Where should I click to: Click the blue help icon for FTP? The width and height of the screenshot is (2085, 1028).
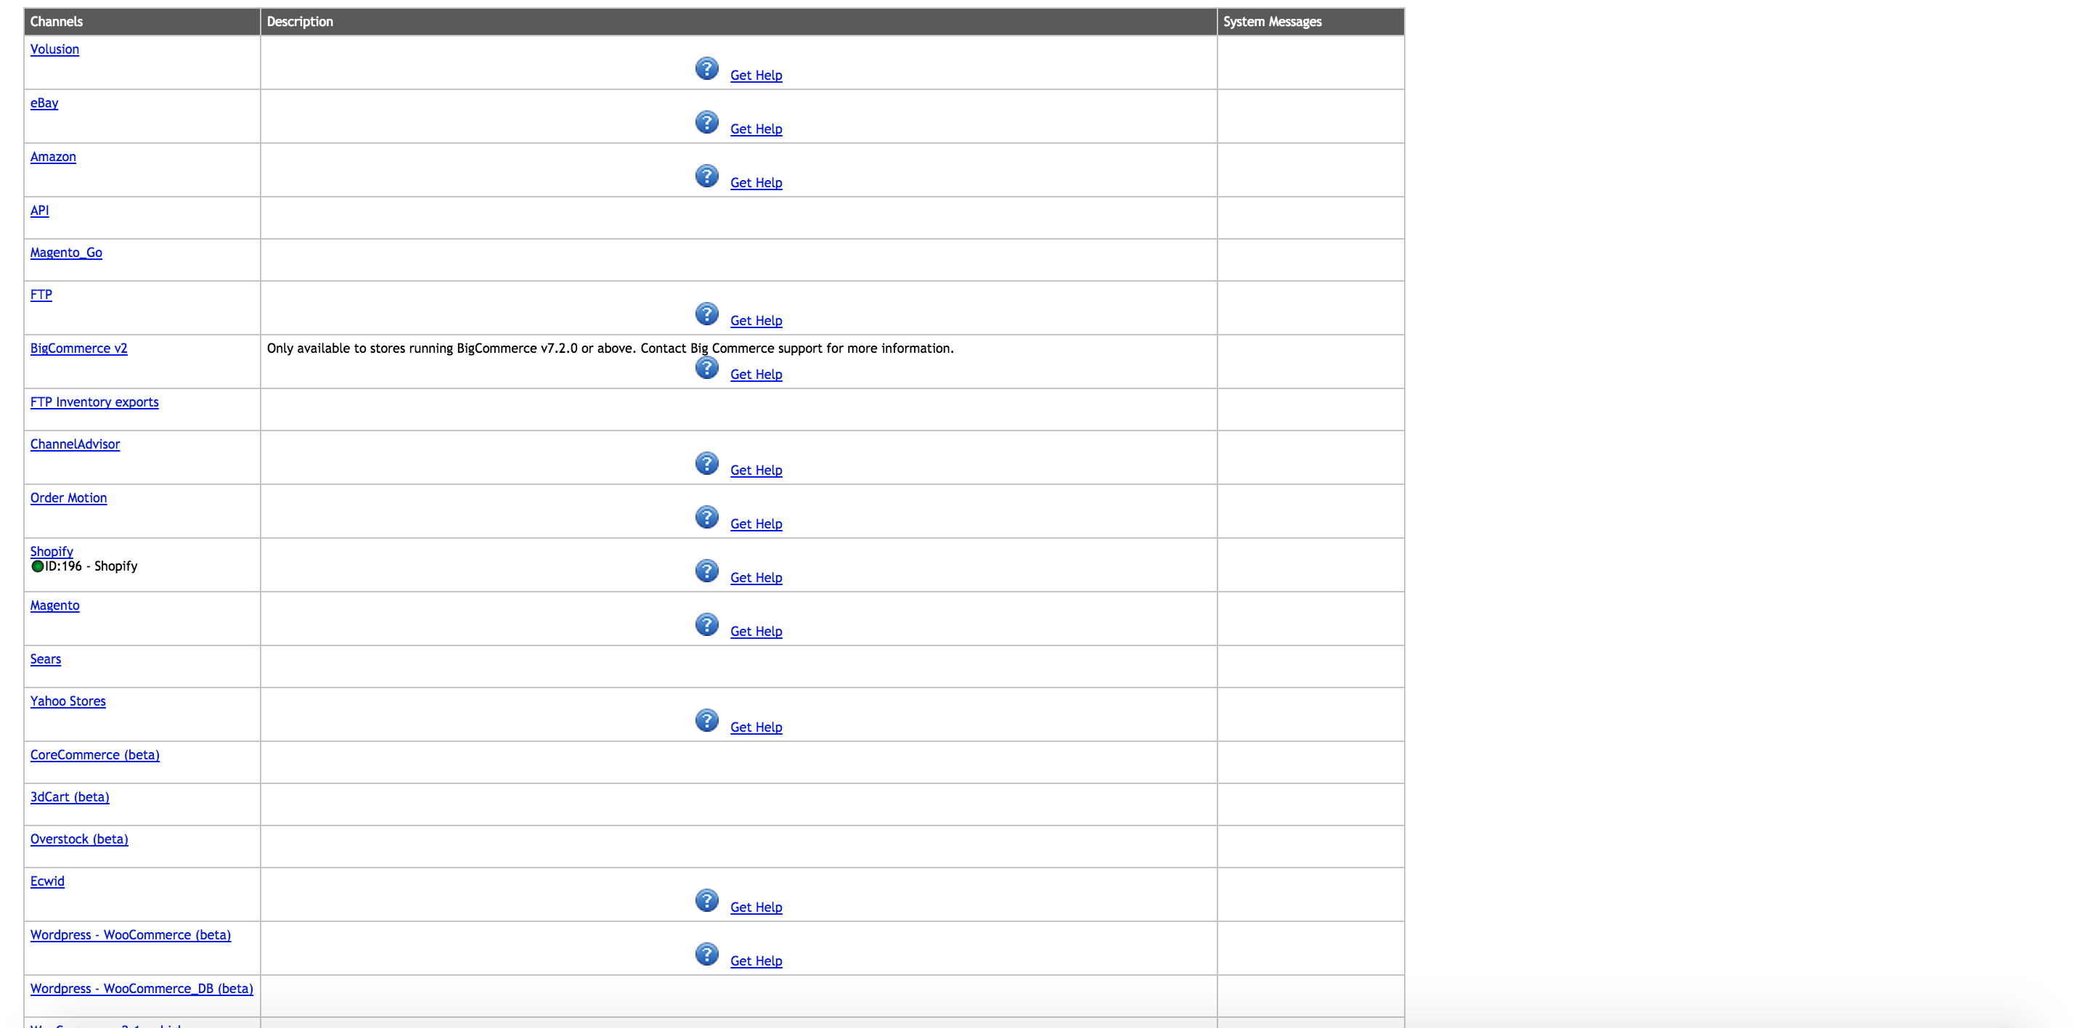(706, 314)
